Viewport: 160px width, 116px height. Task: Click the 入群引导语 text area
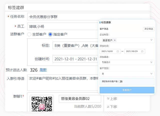tap(63, 82)
